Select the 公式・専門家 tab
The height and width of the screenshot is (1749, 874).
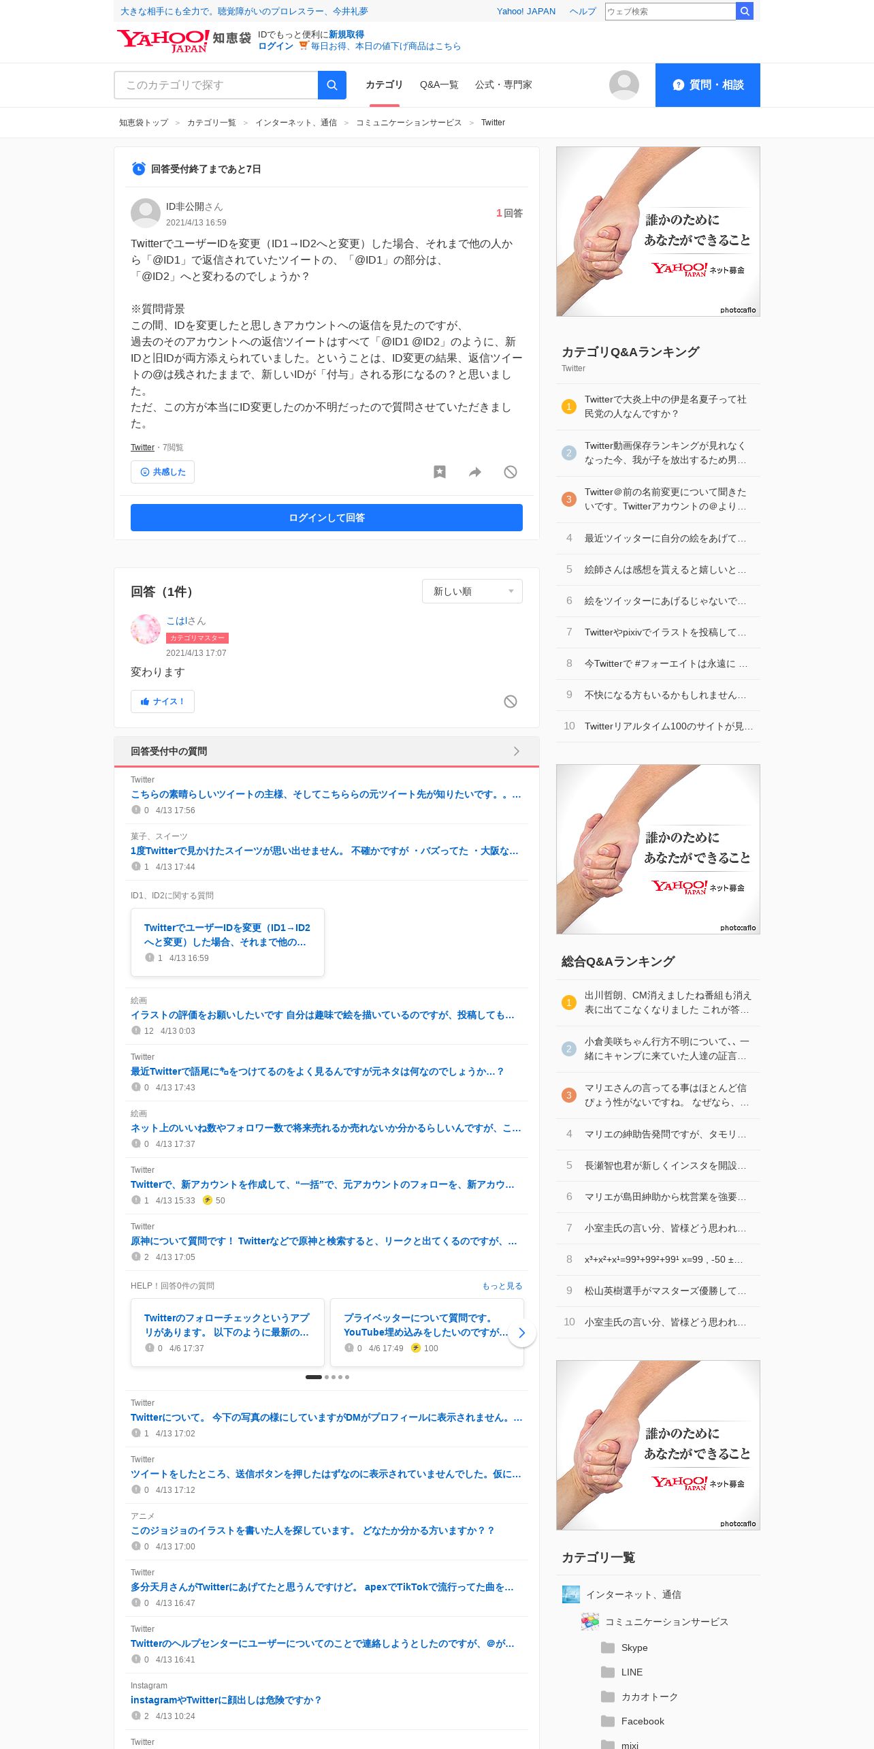pos(504,85)
